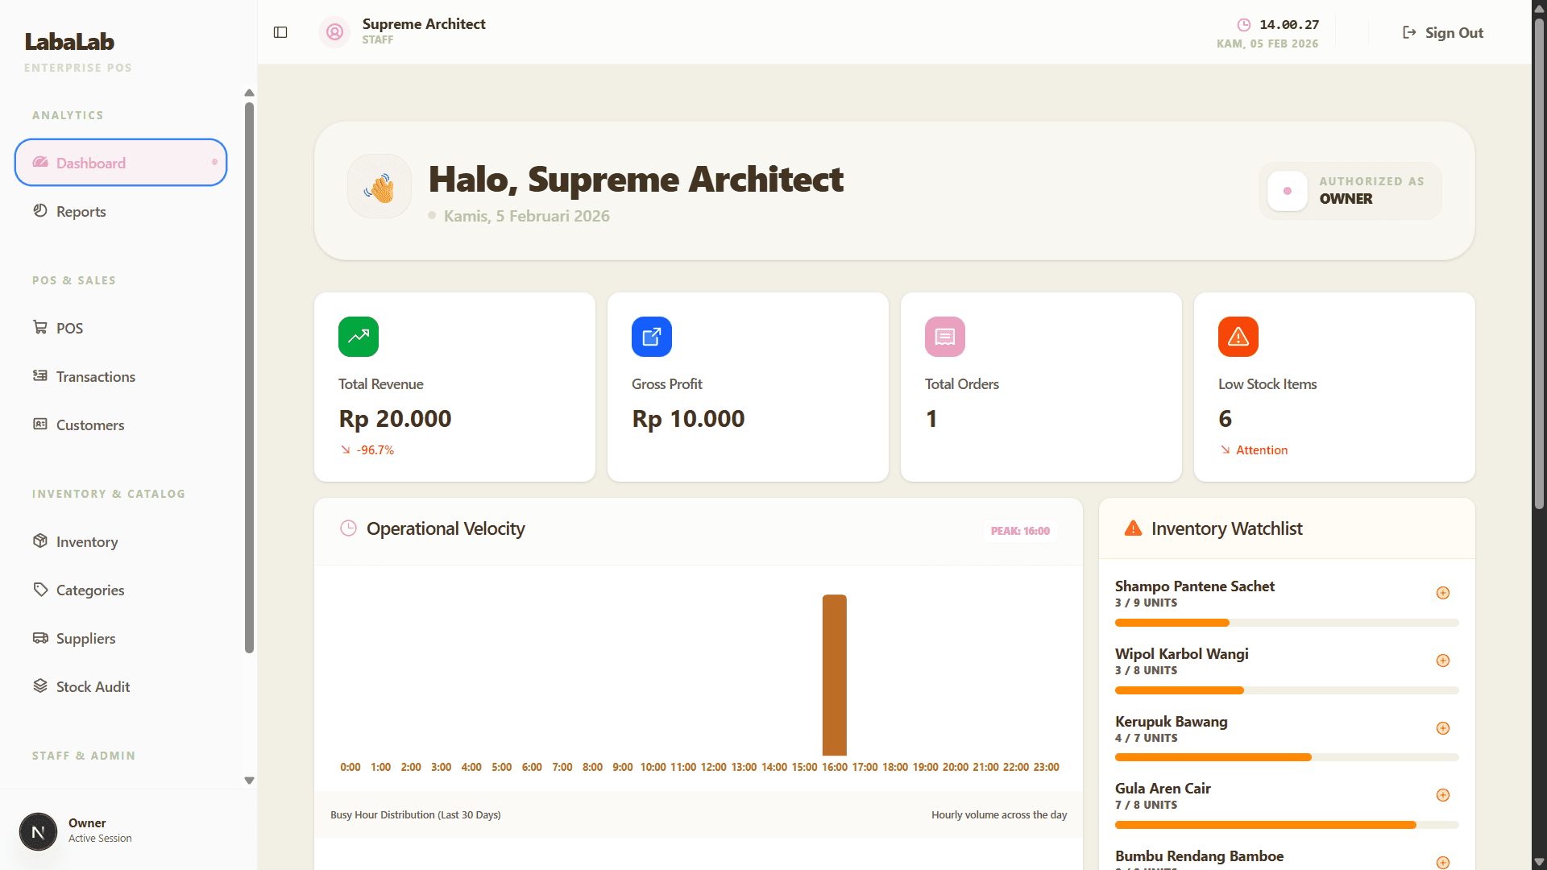Open the Suppliers page
This screenshot has height=870, width=1547.
point(121,638)
